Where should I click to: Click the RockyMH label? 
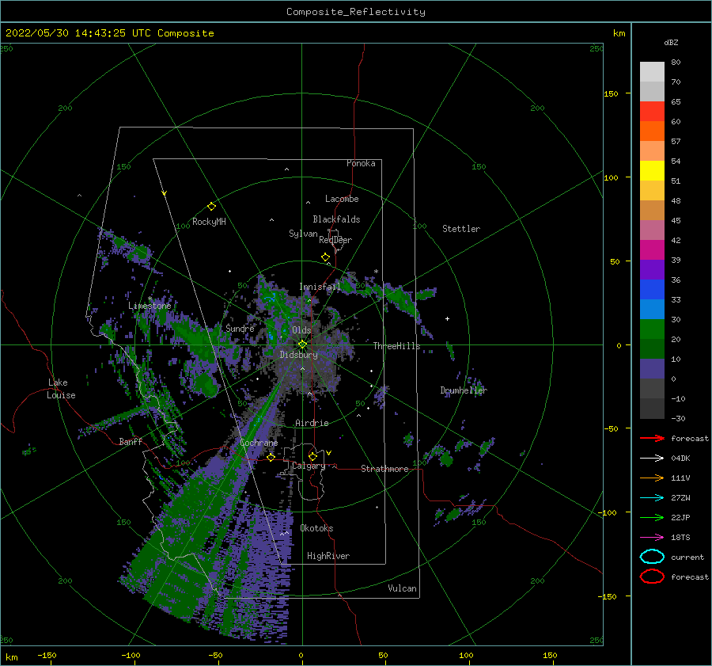click(209, 222)
